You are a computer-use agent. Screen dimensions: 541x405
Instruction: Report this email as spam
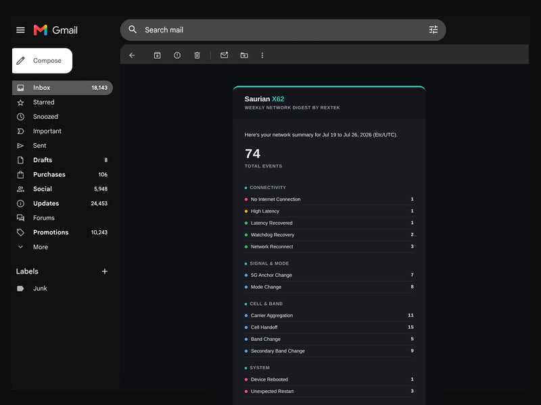[177, 55]
